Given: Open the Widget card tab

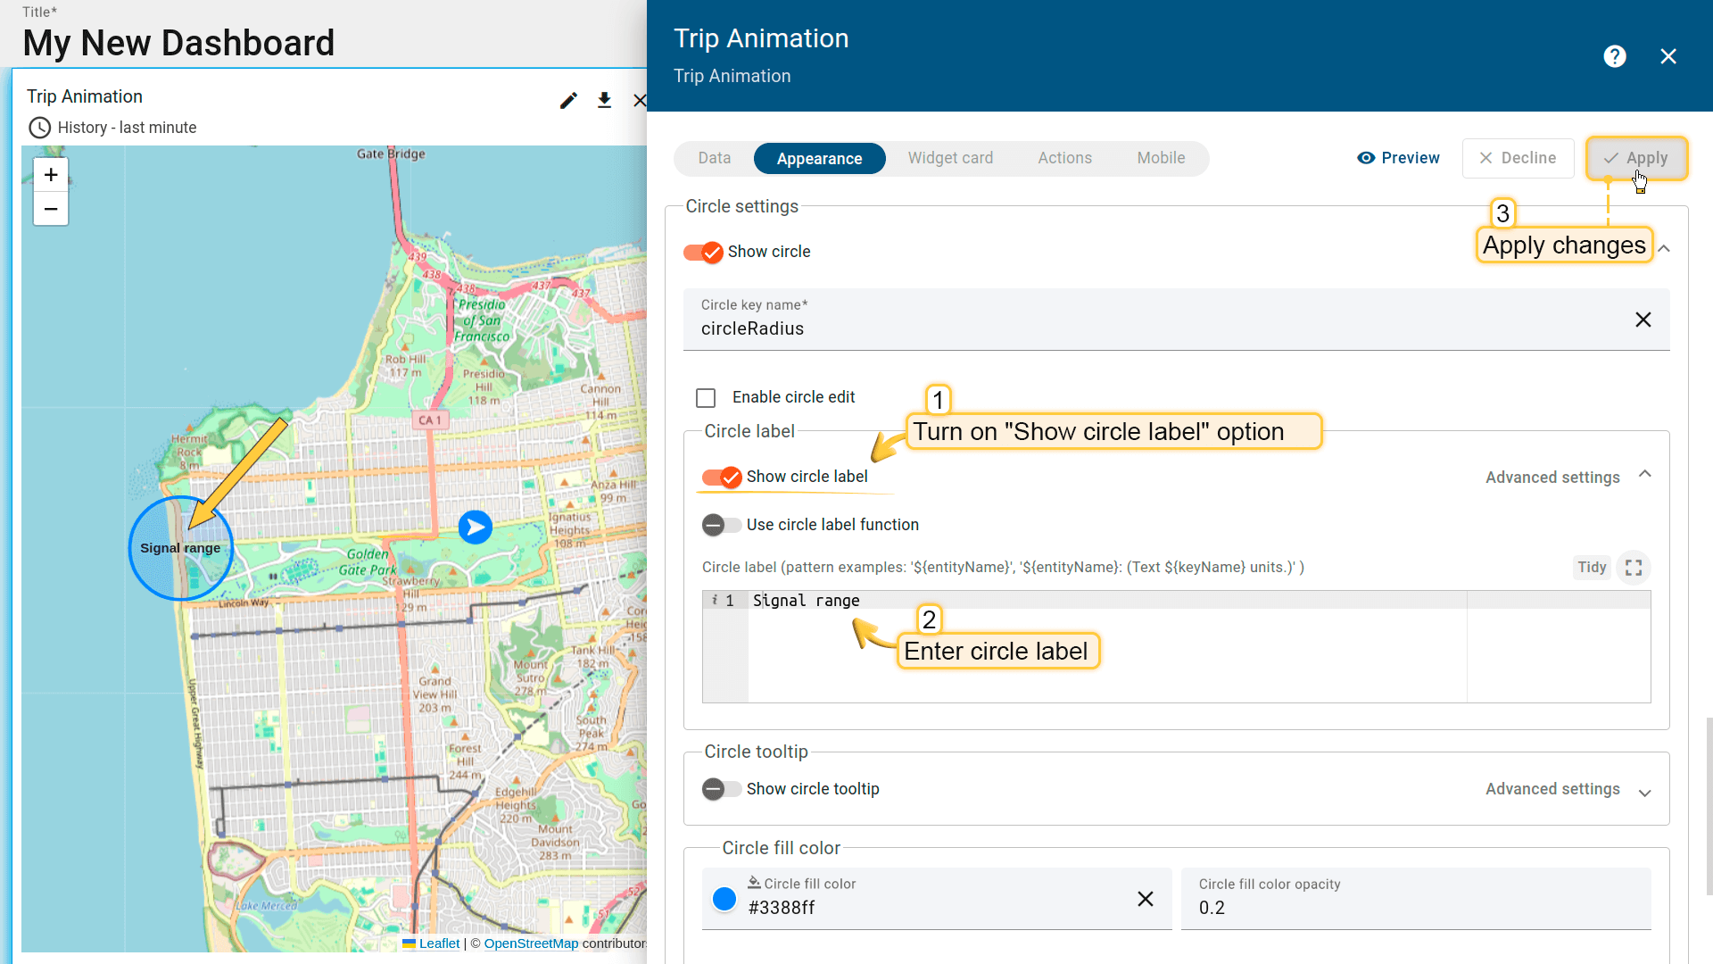Looking at the screenshot, I should point(950,158).
